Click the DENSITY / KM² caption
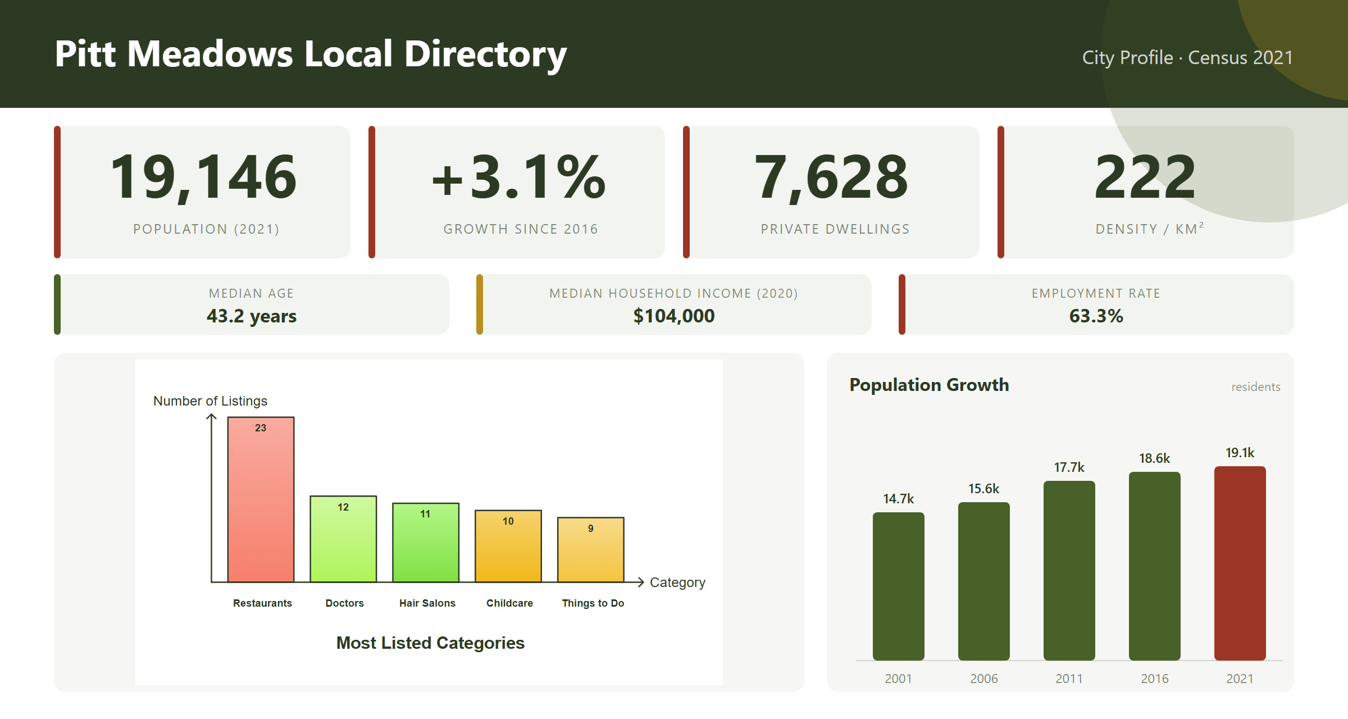Viewport: 1348px width, 719px height. coord(1150,229)
